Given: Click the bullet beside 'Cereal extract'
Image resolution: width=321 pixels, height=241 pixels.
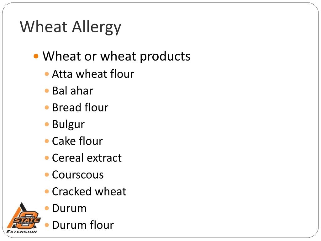Looking at the screenshot, I should (47, 158).
